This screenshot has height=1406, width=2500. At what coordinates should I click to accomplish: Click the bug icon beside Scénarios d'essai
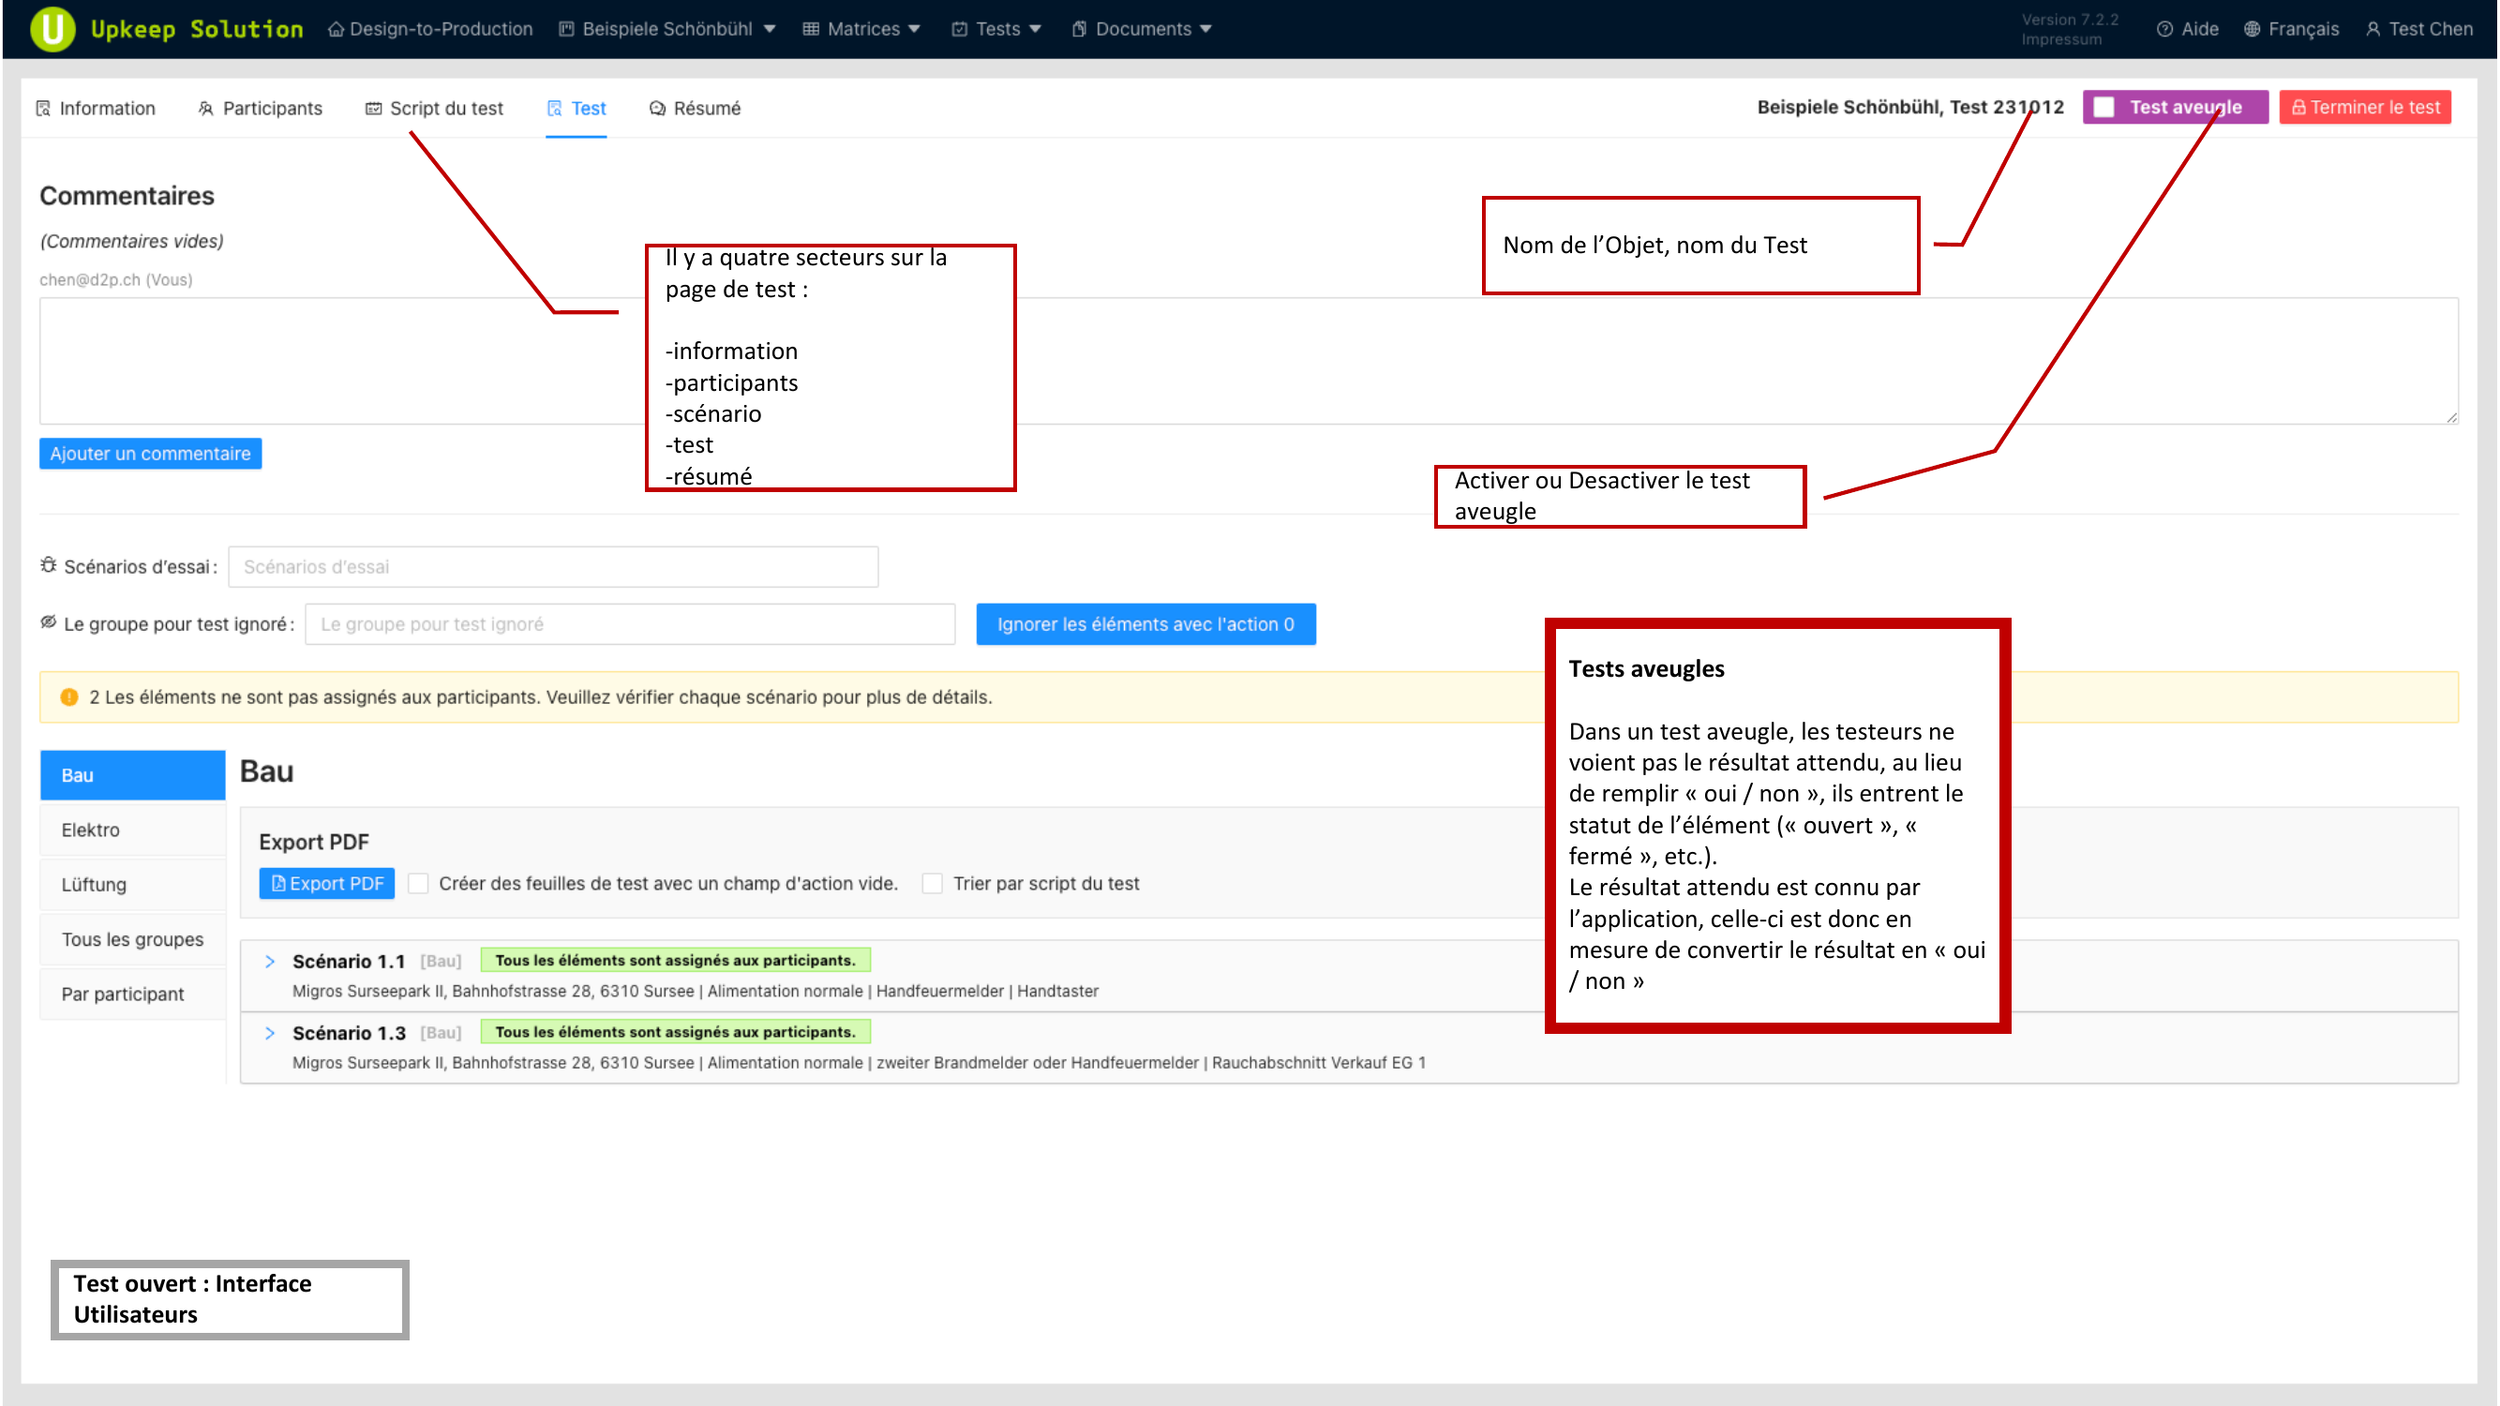pos(49,566)
